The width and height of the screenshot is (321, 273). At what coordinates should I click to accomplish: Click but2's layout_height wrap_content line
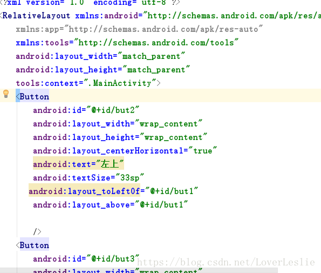tap(120, 137)
